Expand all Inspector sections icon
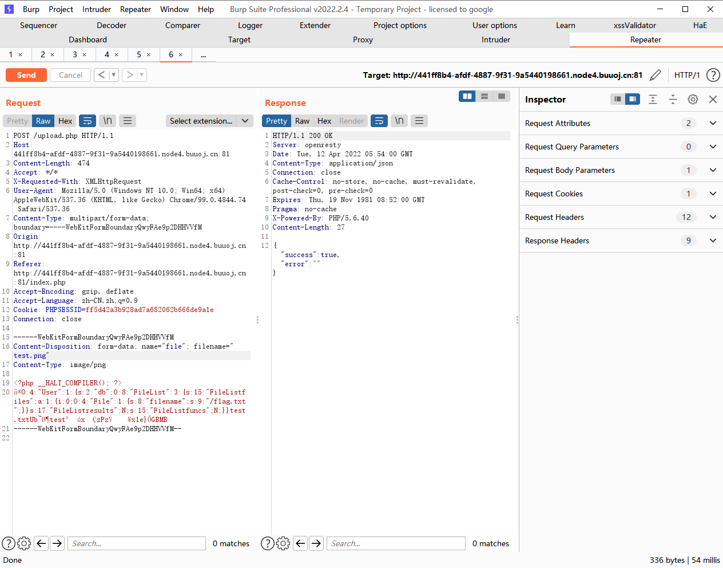723x568 pixels. [653, 99]
